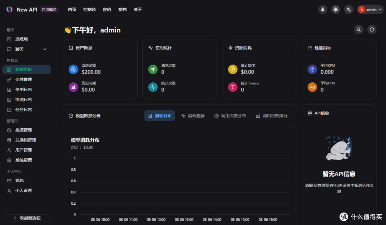Click the yellow 统计额度 icon

(x=233, y=70)
